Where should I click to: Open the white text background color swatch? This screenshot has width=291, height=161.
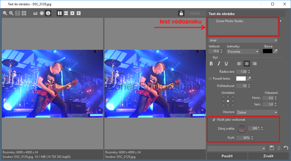[x=241, y=79]
